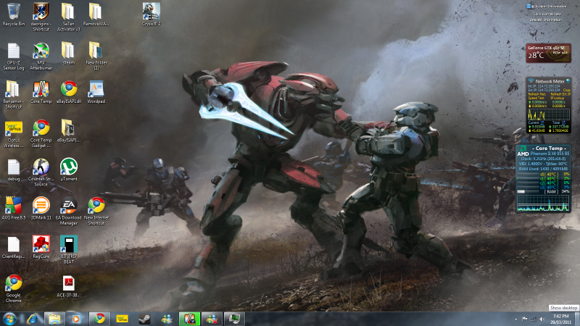
Task: Launch MSI Afterburner from the desktop
Action: point(41,57)
